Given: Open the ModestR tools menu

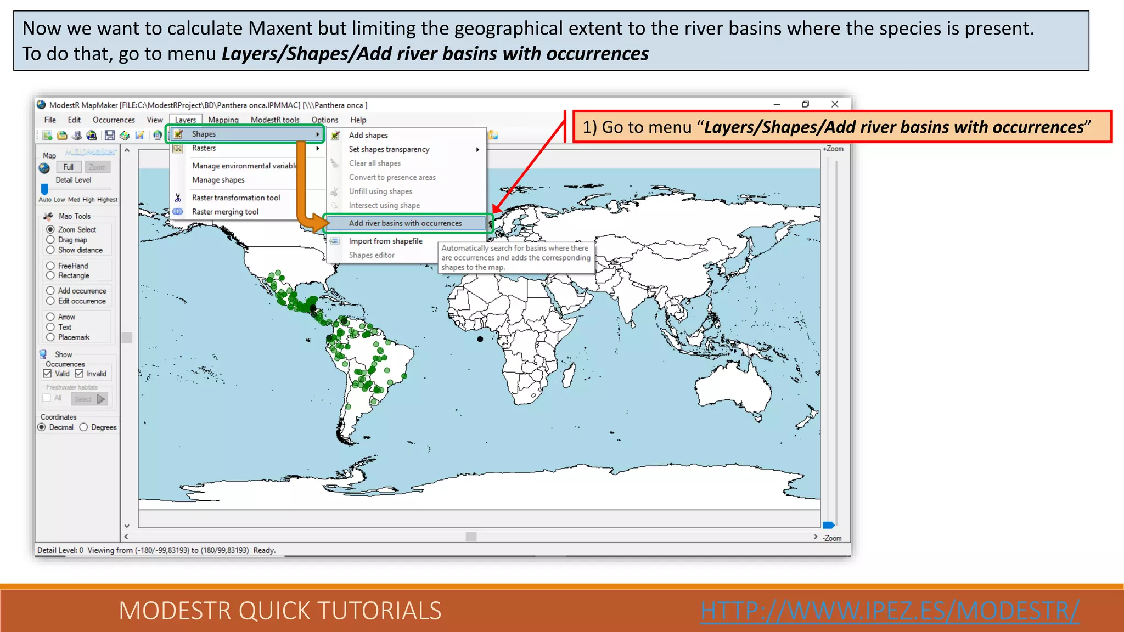Looking at the screenshot, I should [x=275, y=120].
